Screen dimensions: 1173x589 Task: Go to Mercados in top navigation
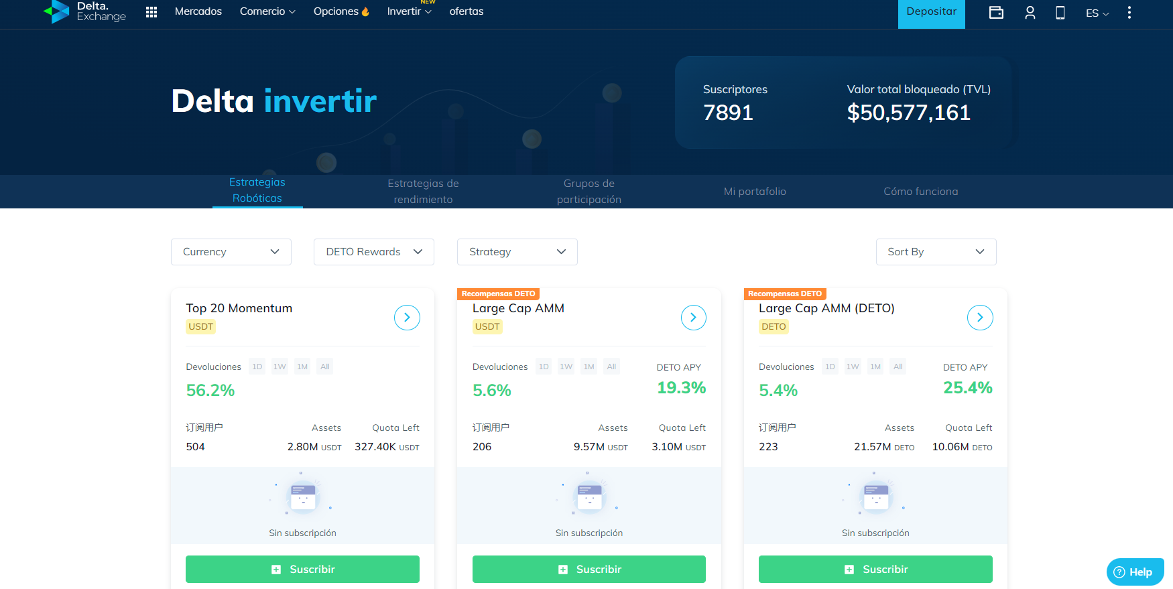(198, 11)
